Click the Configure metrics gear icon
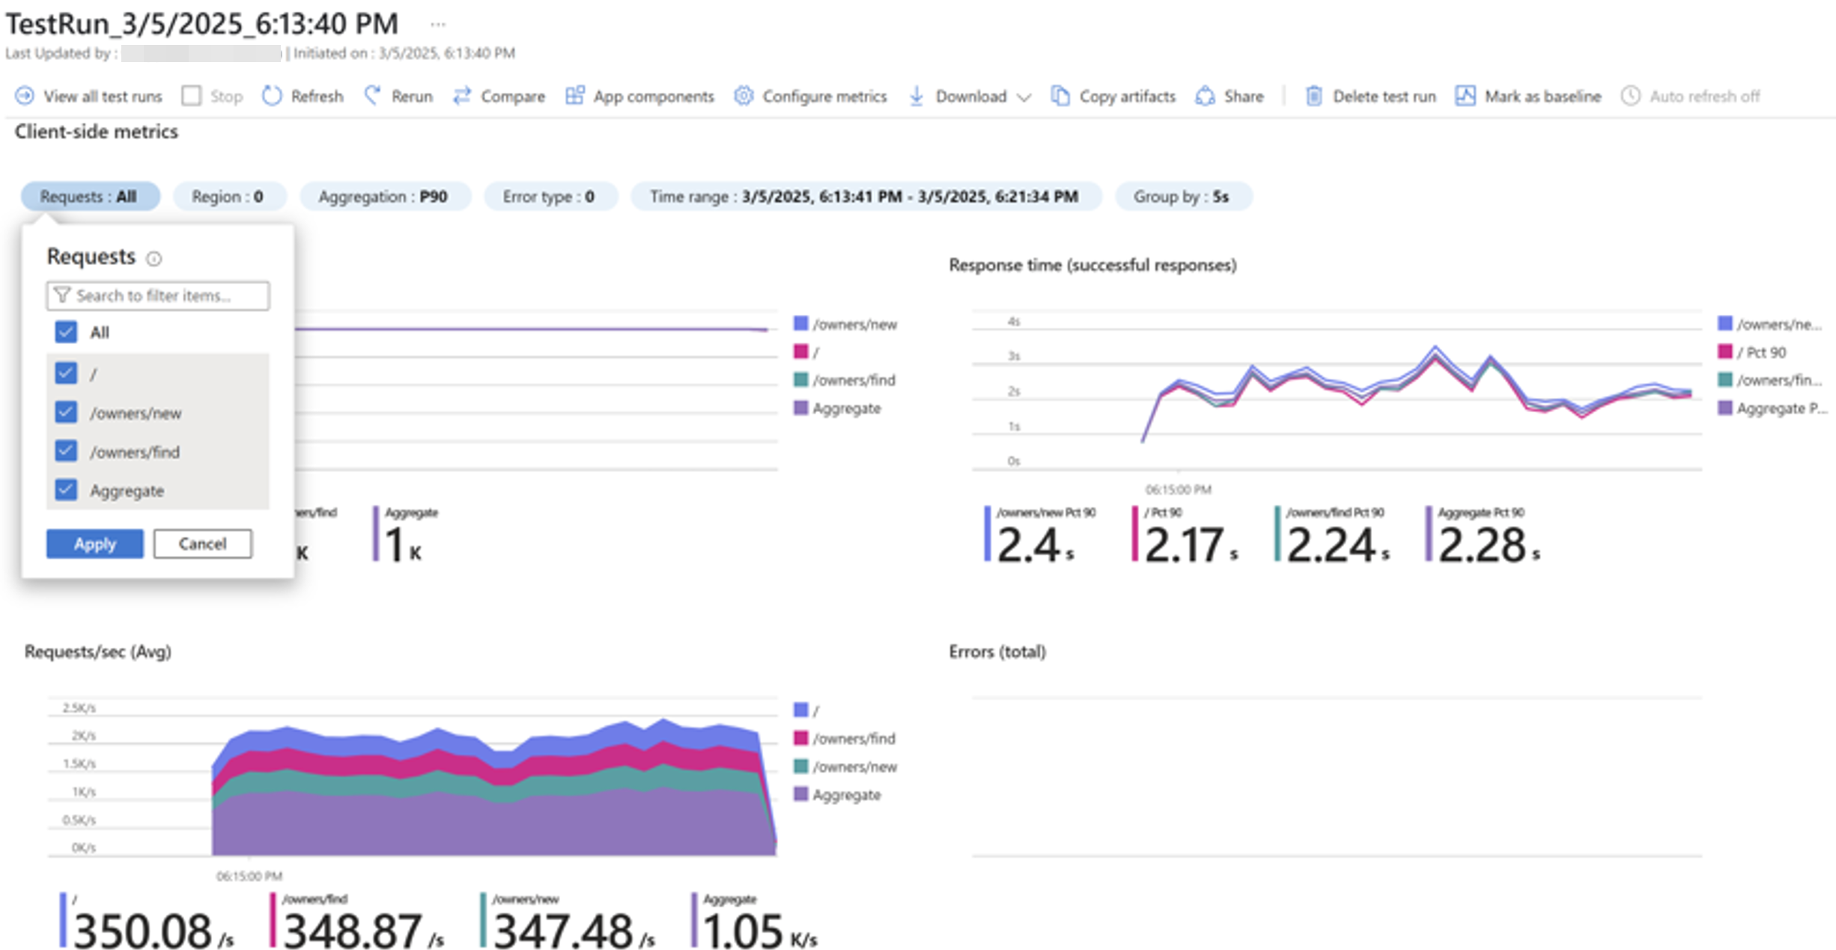Screen dimensions: 1836x950 coord(743,96)
